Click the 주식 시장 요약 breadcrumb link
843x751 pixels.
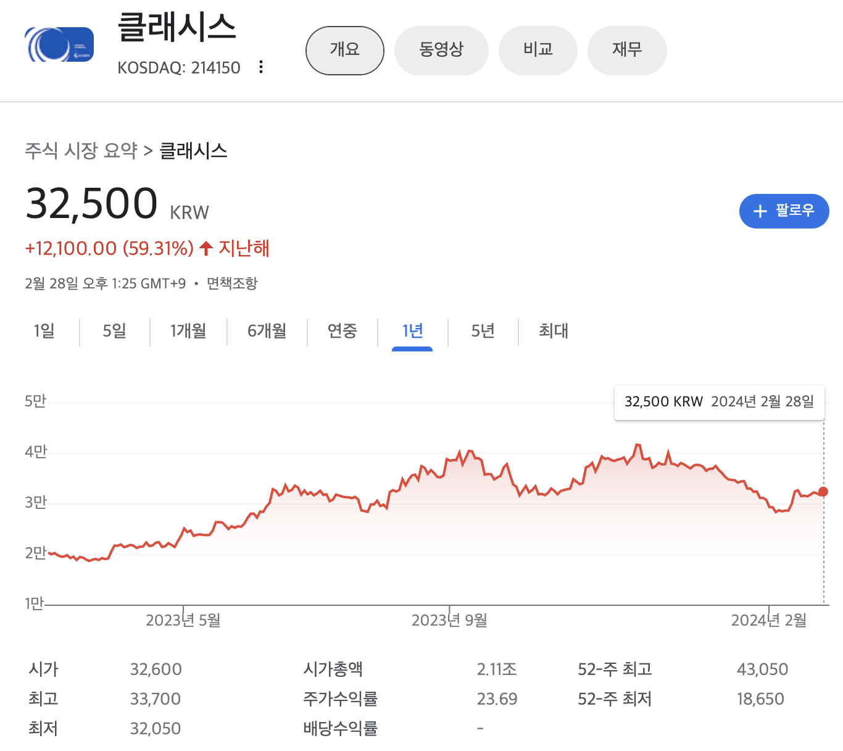(x=81, y=151)
